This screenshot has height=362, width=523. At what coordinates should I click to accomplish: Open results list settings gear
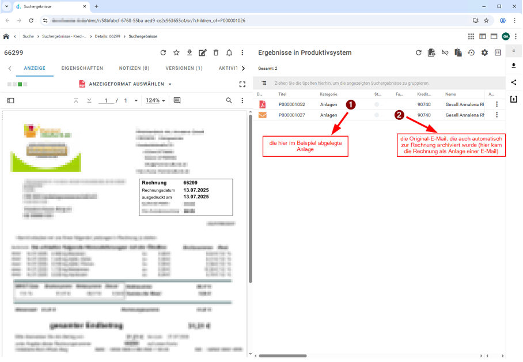point(484,52)
